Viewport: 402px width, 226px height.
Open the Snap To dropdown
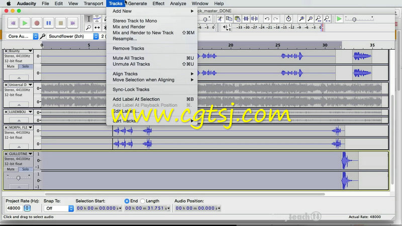[x=59, y=208]
